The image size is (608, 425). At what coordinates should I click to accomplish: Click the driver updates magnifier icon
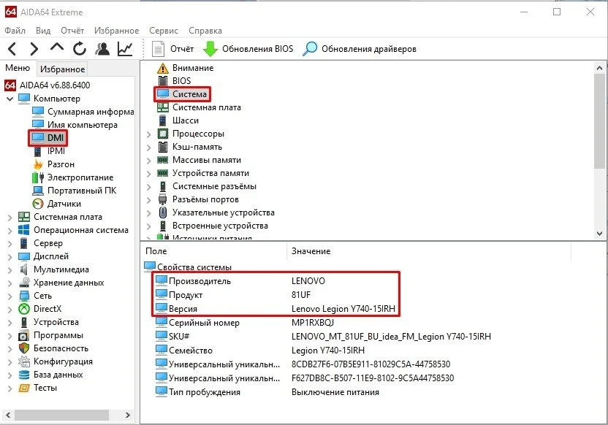[310, 49]
